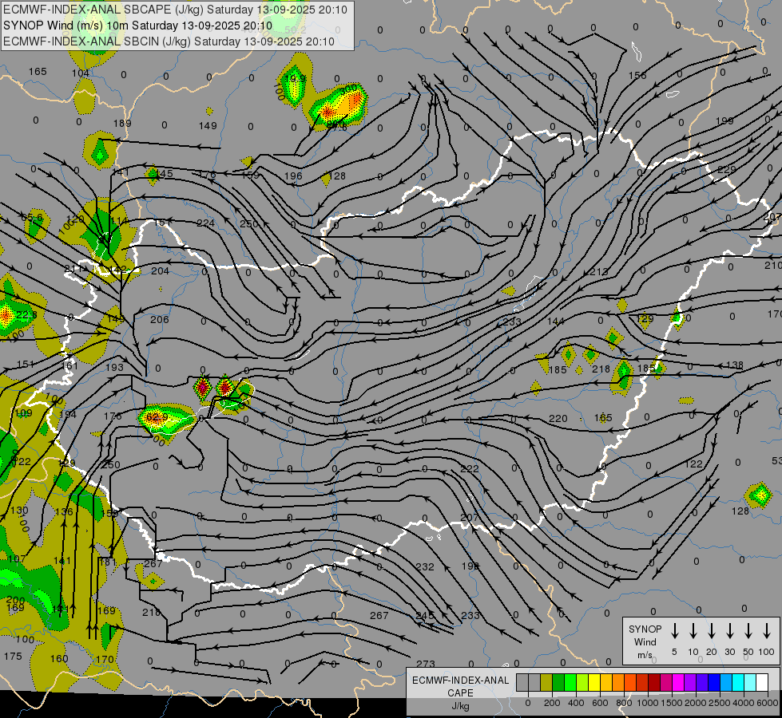782x718 pixels.
Task: Click the map value 220
Action: [558, 419]
